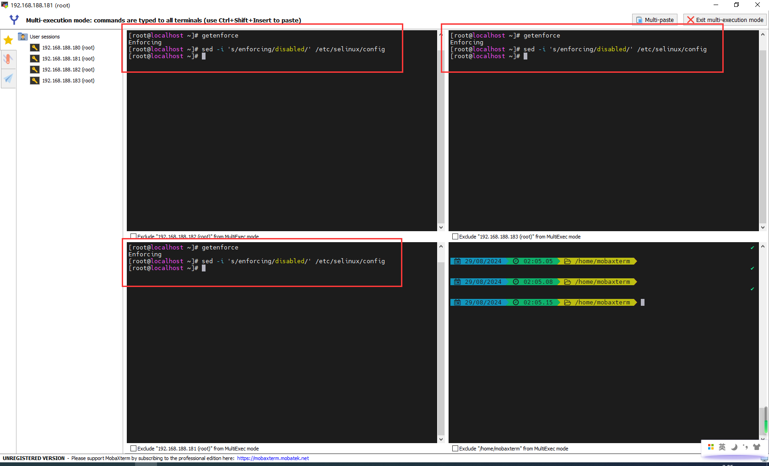Open the Macros paper-plane sidebar tab
Screen dimensions: 769x466
coord(8,79)
